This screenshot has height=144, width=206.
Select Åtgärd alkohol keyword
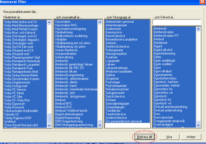point(163,50)
